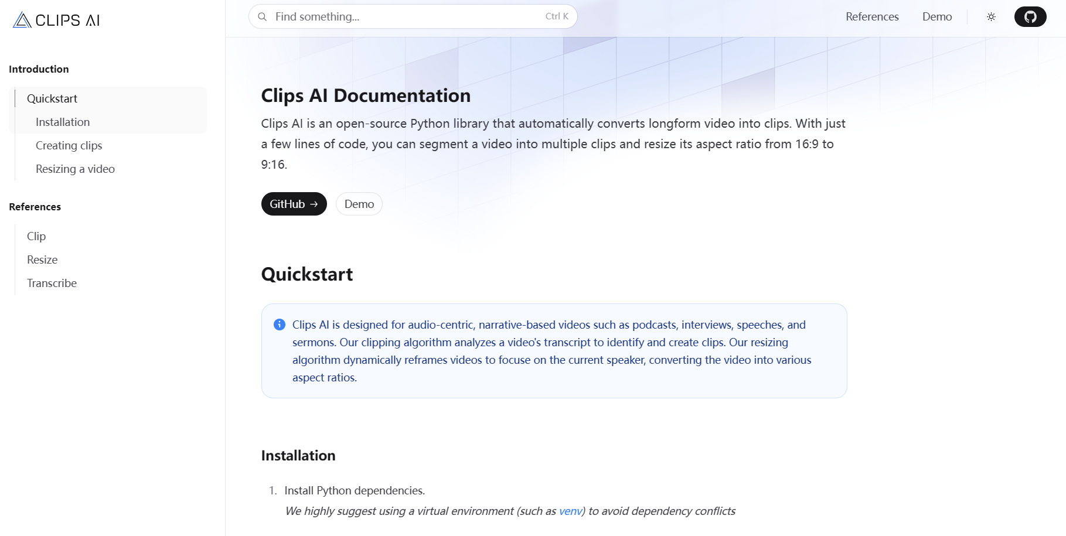This screenshot has width=1066, height=536.
Task: Open GitHub via header icon button
Action: click(x=1030, y=17)
